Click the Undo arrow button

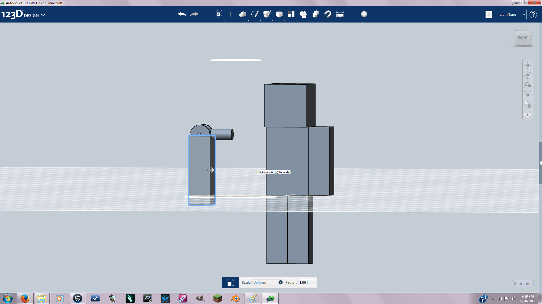[x=182, y=14]
